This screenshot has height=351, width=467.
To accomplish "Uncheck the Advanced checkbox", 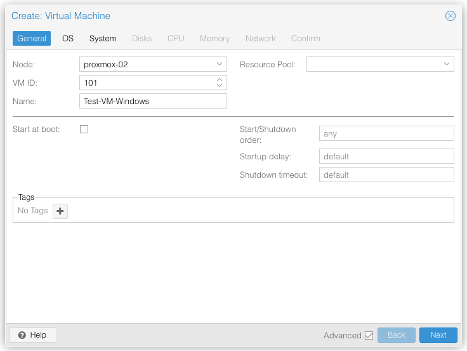I will (369, 335).
